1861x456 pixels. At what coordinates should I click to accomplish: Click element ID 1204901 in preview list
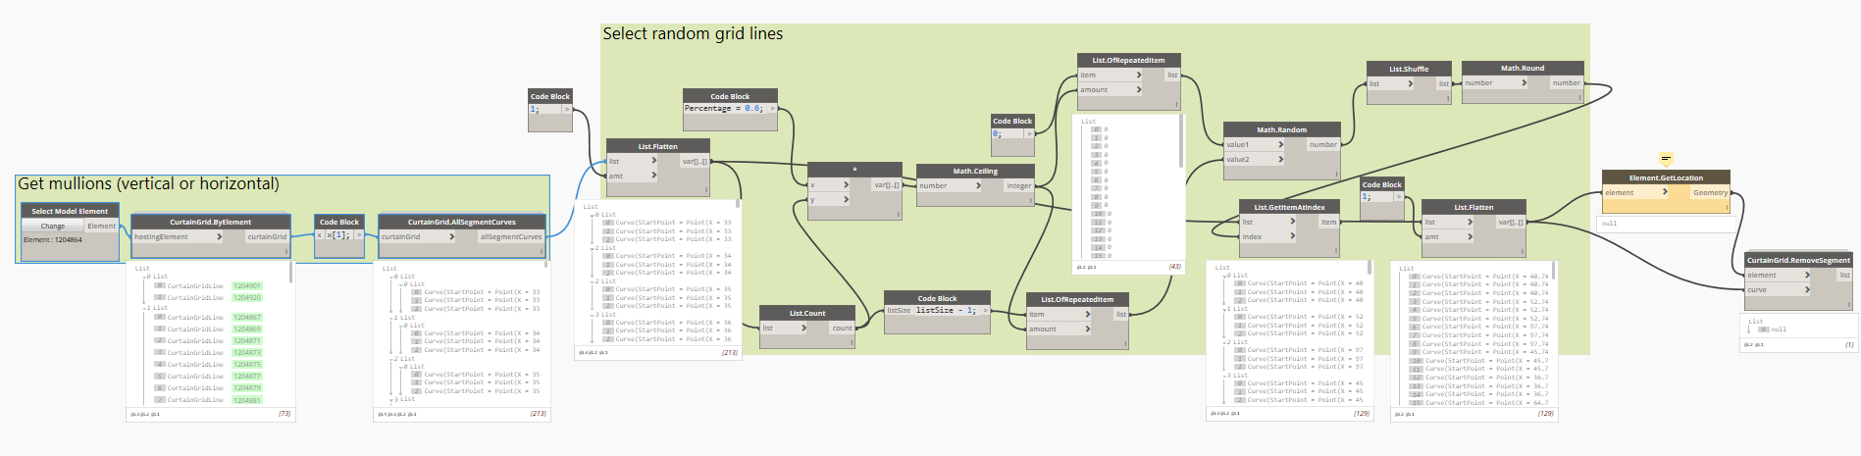[247, 286]
